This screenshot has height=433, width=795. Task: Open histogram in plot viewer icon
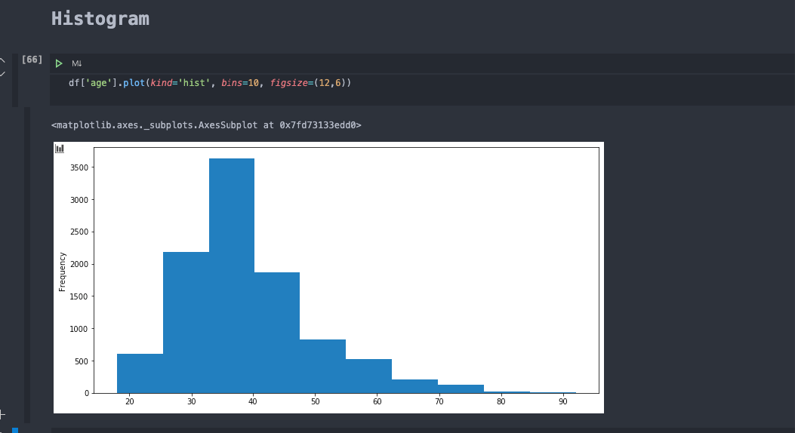click(60, 149)
